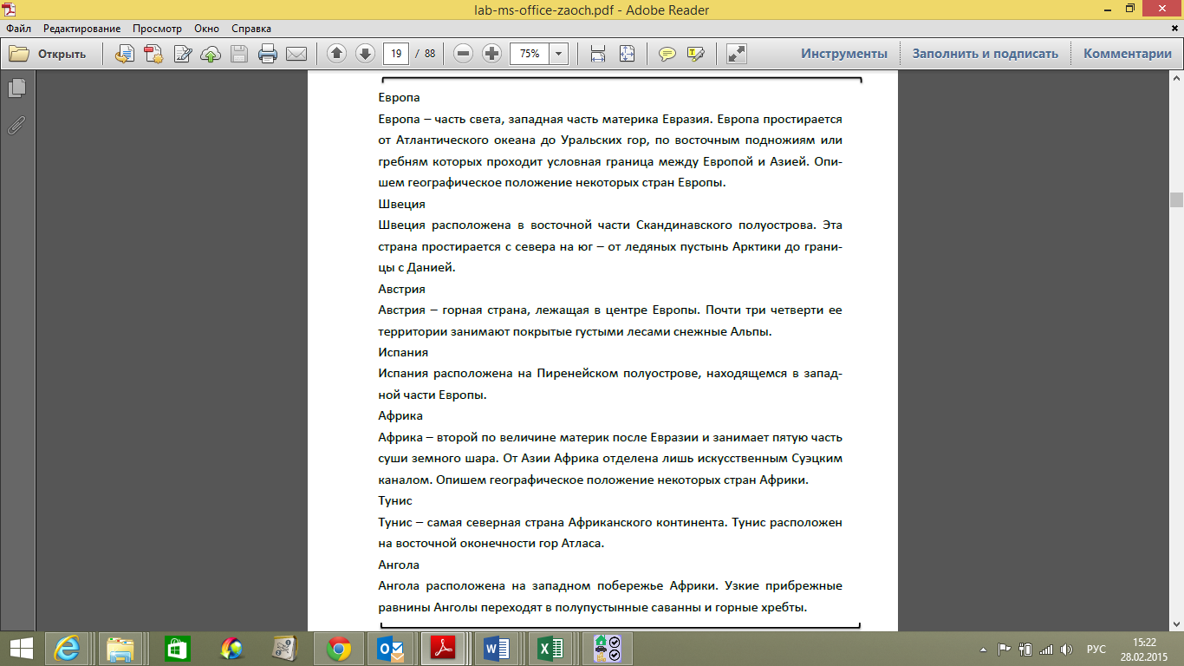Click the volume speaker tray icon
1184x666 pixels.
click(1066, 649)
